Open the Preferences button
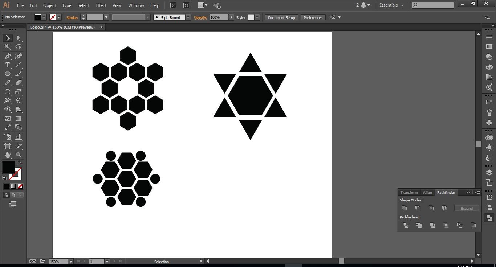Viewport: 496px width, 267px height. click(313, 17)
